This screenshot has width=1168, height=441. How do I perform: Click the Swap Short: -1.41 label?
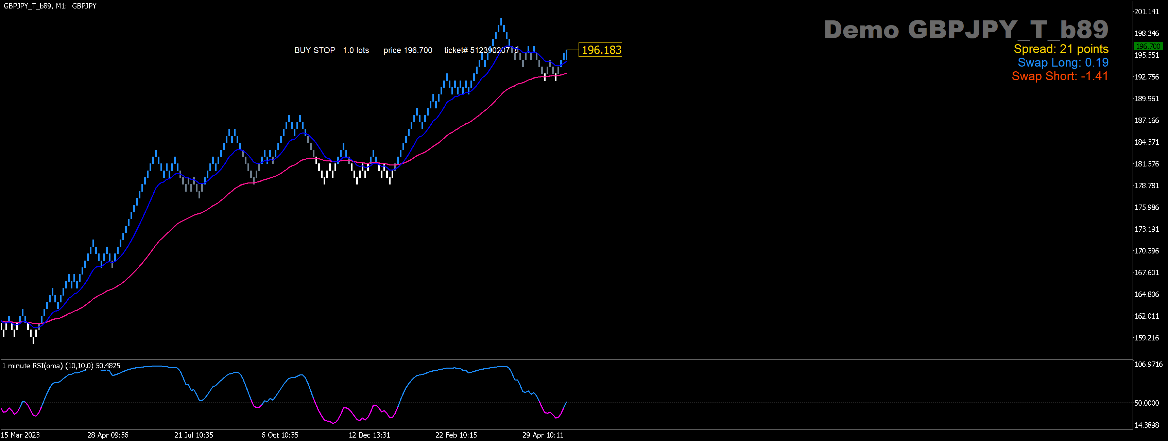tap(1060, 76)
